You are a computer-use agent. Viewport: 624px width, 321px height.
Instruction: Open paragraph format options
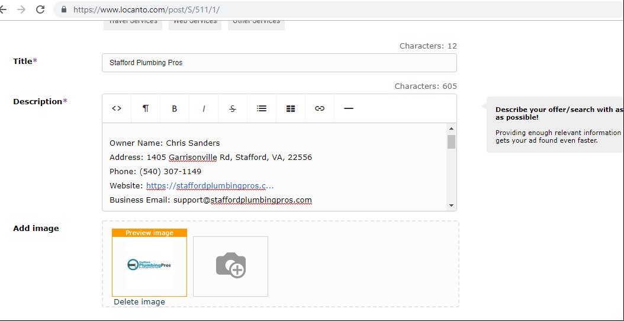pos(146,108)
